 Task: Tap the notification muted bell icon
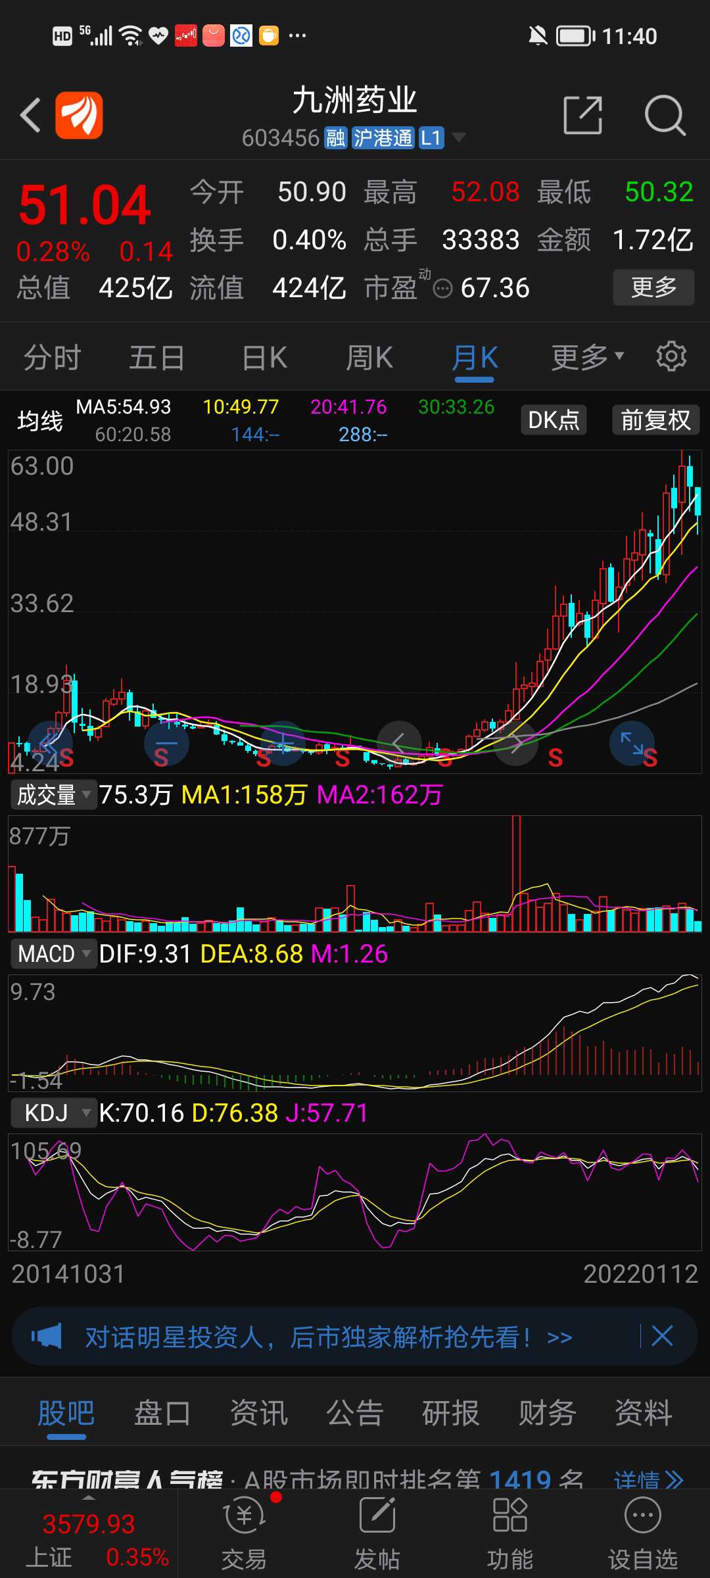pos(538,36)
